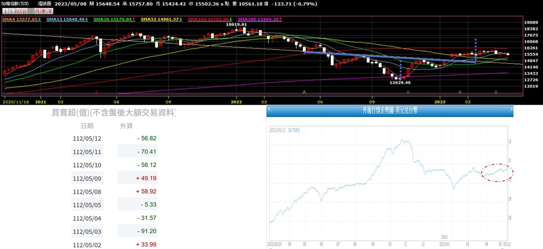Click the 外匯行情走勢圖 chart title bar
Screen dimensions: 543x249
390,111
